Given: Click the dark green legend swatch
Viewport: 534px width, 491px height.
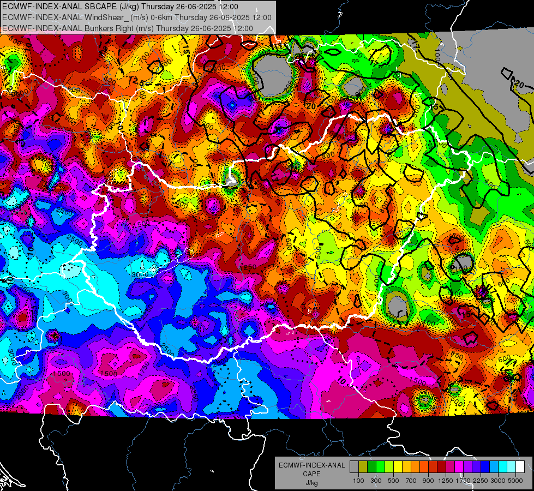Looking at the screenshot, I should point(371,467).
